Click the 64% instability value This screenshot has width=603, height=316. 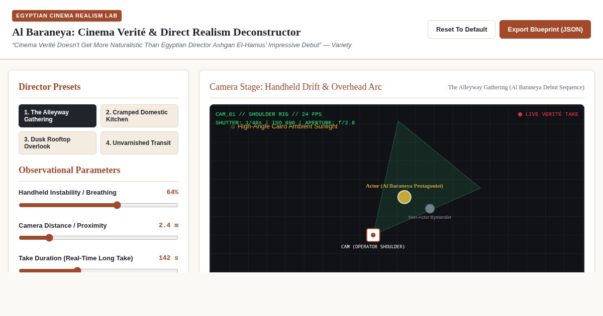coord(172,193)
